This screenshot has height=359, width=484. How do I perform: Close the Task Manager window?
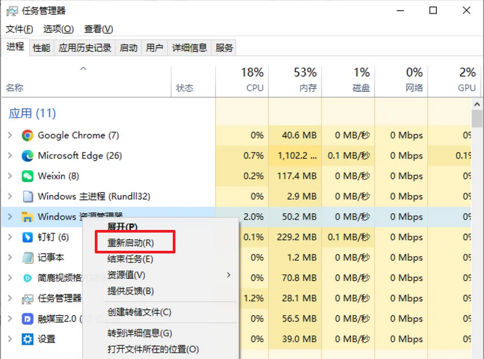pos(467,11)
